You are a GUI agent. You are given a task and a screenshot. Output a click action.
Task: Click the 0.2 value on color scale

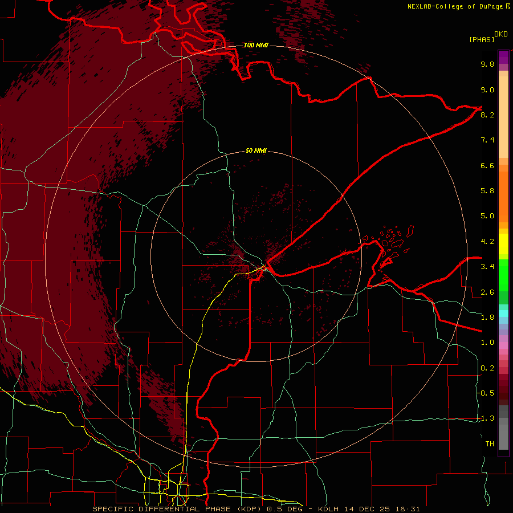click(x=487, y=368)
